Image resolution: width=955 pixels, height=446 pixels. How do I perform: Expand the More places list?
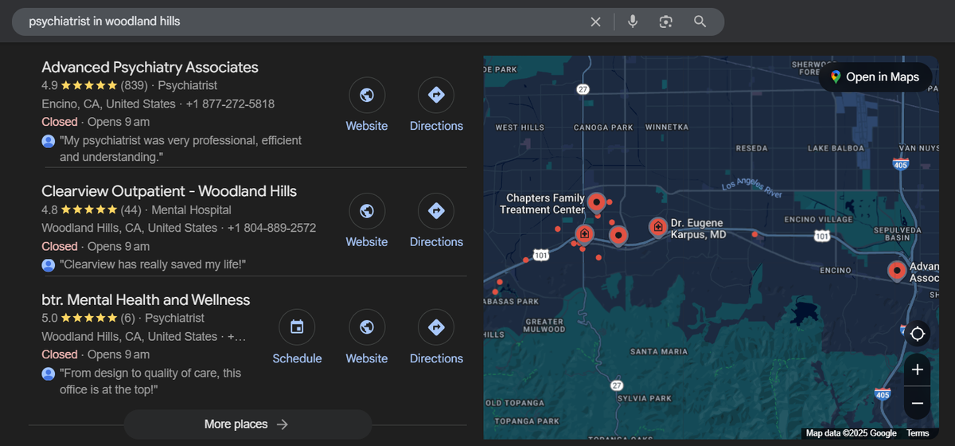[248, 424]
